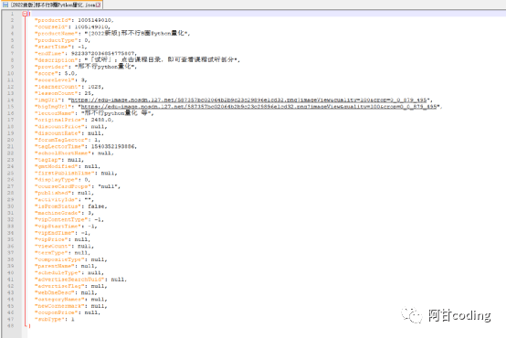Click the "gmtModified" key text
The height and width of the screenshot is (338, 506).
(x=56, y=166)
